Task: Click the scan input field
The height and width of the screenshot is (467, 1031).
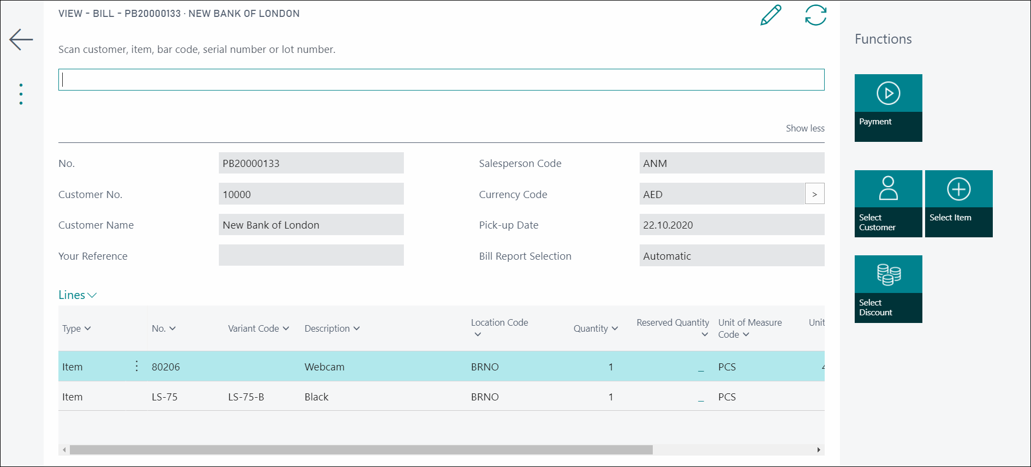Action: [441, 80]
